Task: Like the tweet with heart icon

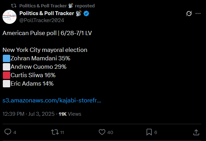Action: (102, 132)
